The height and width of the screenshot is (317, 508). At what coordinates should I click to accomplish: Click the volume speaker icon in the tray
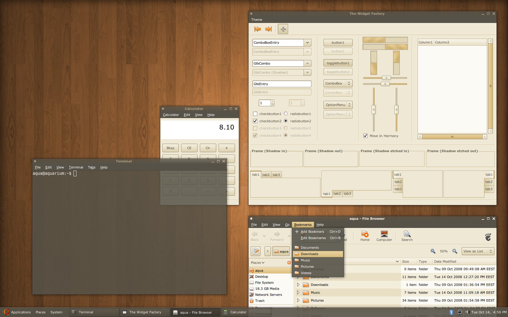point(467,312)
